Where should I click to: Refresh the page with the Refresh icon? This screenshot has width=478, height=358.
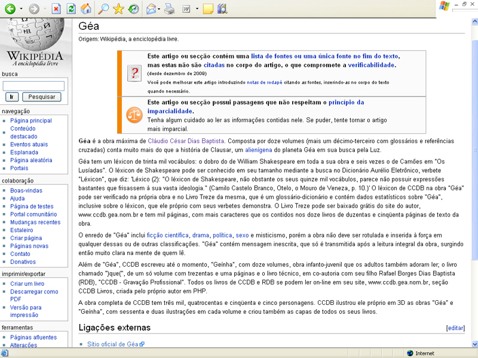click(71, 9)
